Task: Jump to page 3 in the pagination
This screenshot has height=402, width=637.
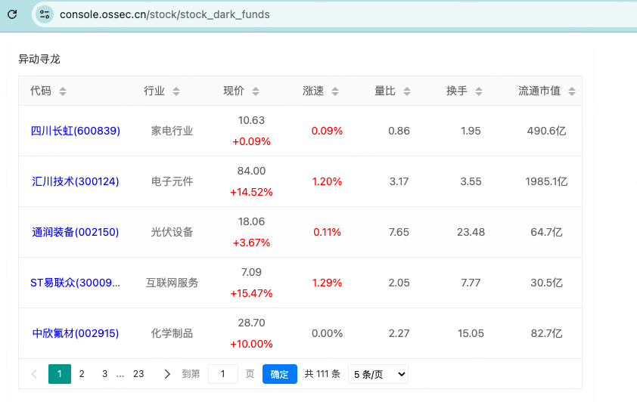Action: tap(105, 374)
